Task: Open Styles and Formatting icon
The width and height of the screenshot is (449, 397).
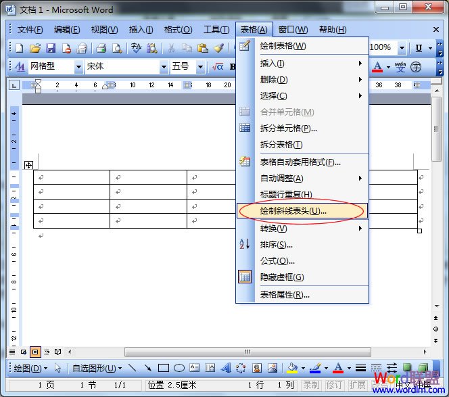Action: pos(20,67)
